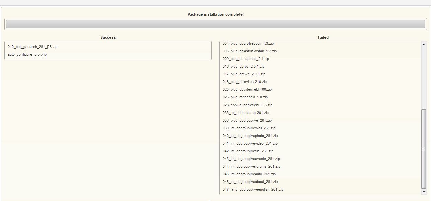The width and height of the screenshot is (431, 201).
Task: Click the Failed list scrollbar thumb
Action: click(x=424, y=149)
